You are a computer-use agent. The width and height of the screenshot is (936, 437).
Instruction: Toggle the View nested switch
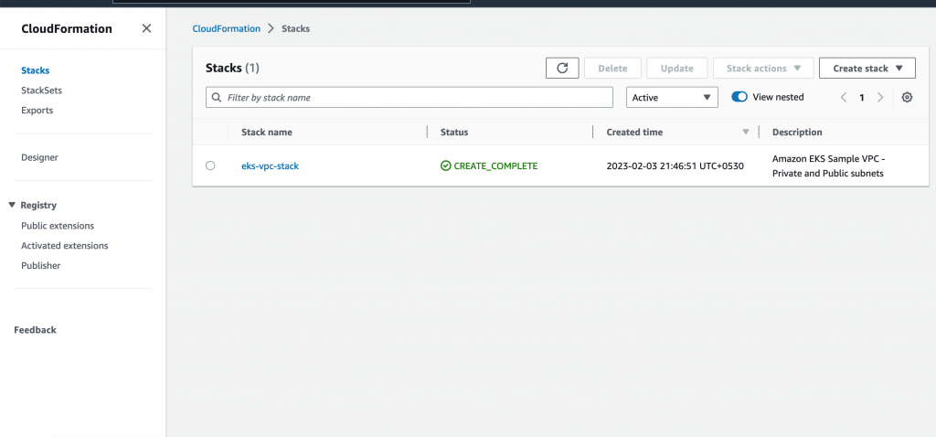(x=739, y=98)
